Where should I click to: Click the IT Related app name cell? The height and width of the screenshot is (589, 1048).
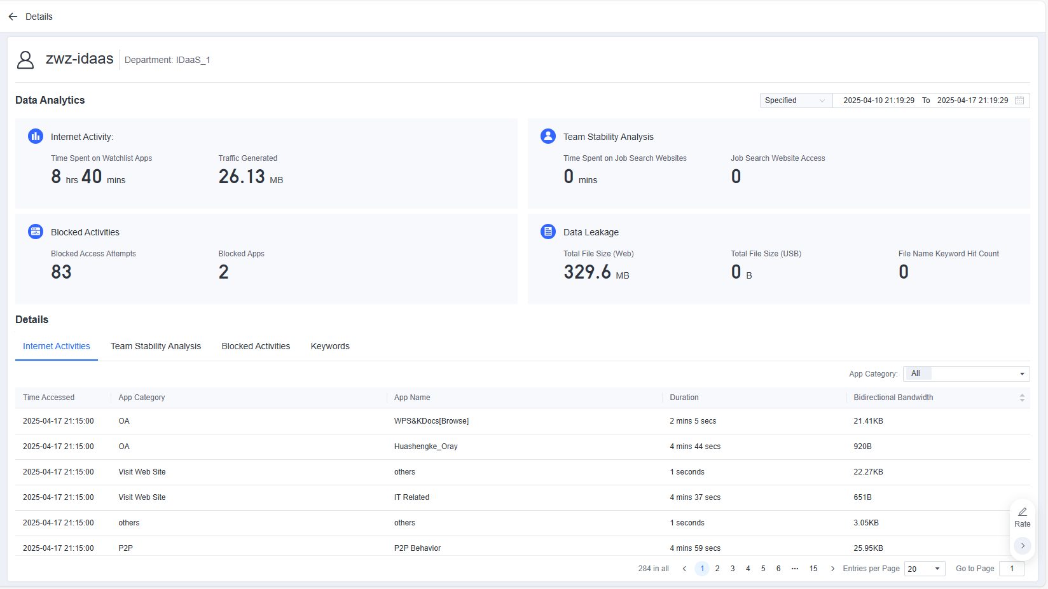[x=411, y=497]
